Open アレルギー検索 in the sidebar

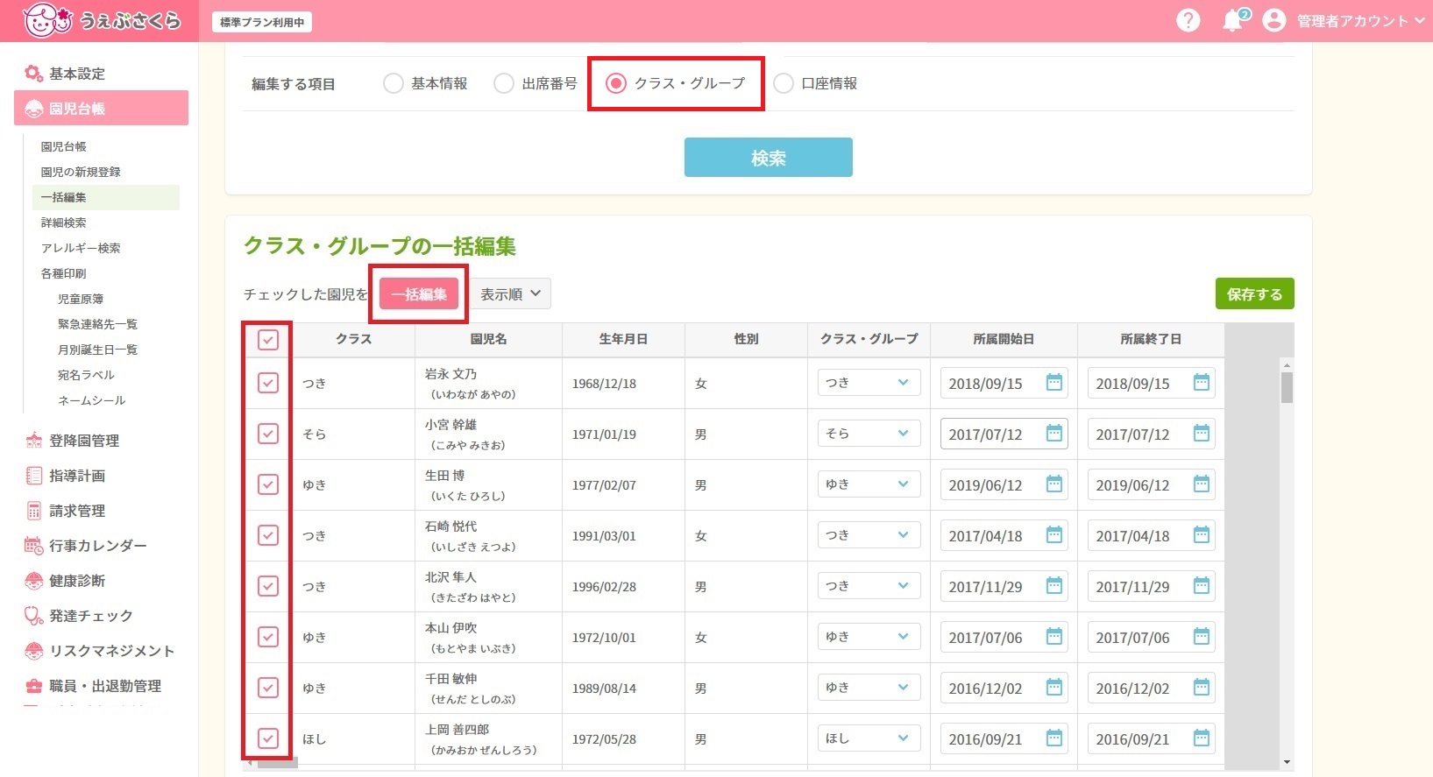pyautogui.click(x=81, y=248)
